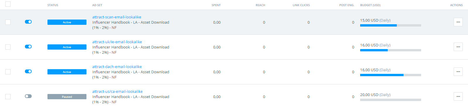Viewport: 468px width, 108px height.
Task: Disable the attract-scan-email-lookalike ad set toggle
Action: tap(28, 22)
